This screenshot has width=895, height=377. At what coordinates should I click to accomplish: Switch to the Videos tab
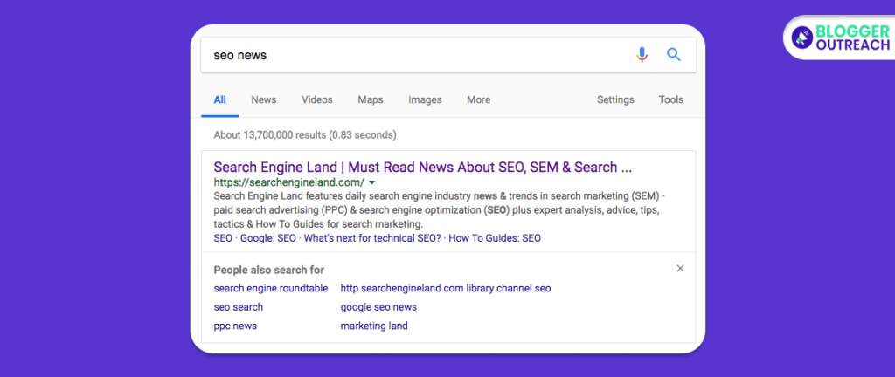pos(316,99)
